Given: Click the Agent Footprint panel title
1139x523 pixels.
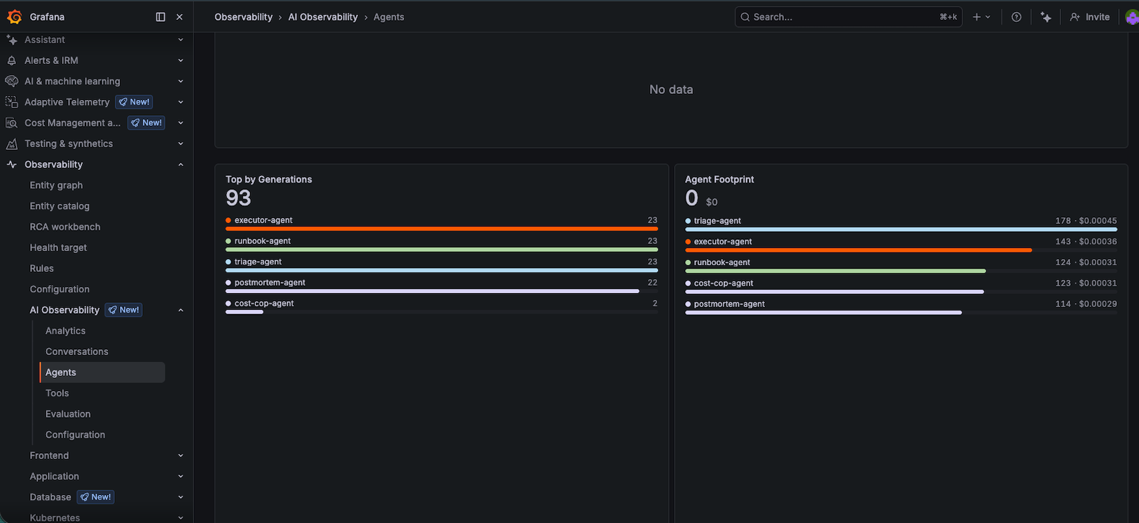Looking at the screenshot, I should point(720,179).
